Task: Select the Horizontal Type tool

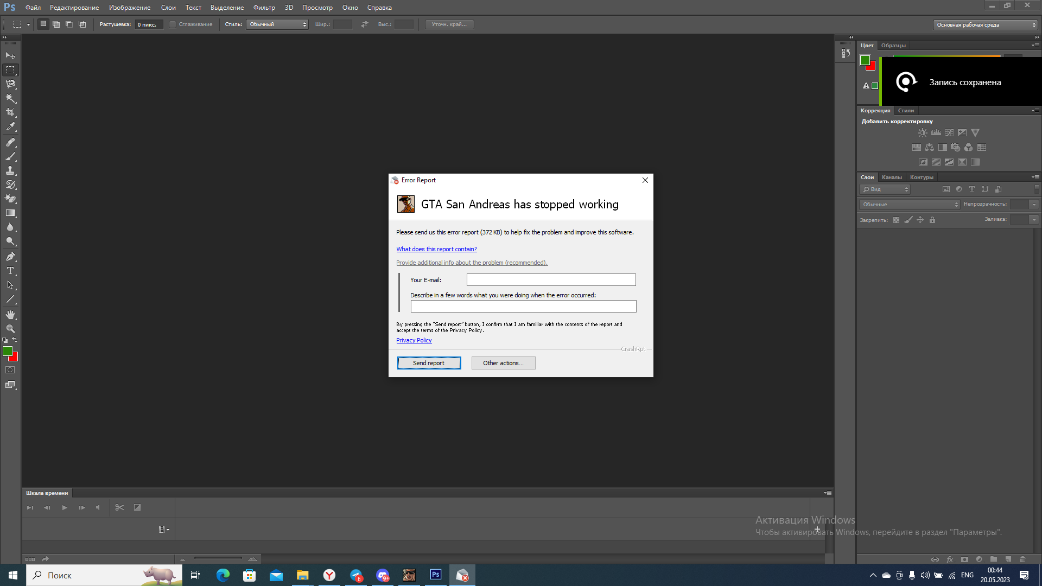Action: tap(10, 271)
